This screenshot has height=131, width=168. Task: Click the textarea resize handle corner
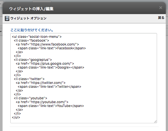pos(155,121)
